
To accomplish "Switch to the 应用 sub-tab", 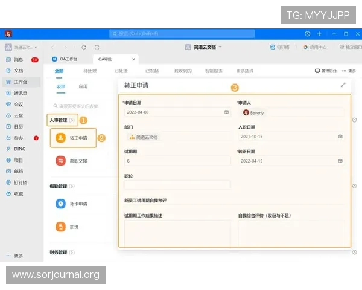I will 83,86.
